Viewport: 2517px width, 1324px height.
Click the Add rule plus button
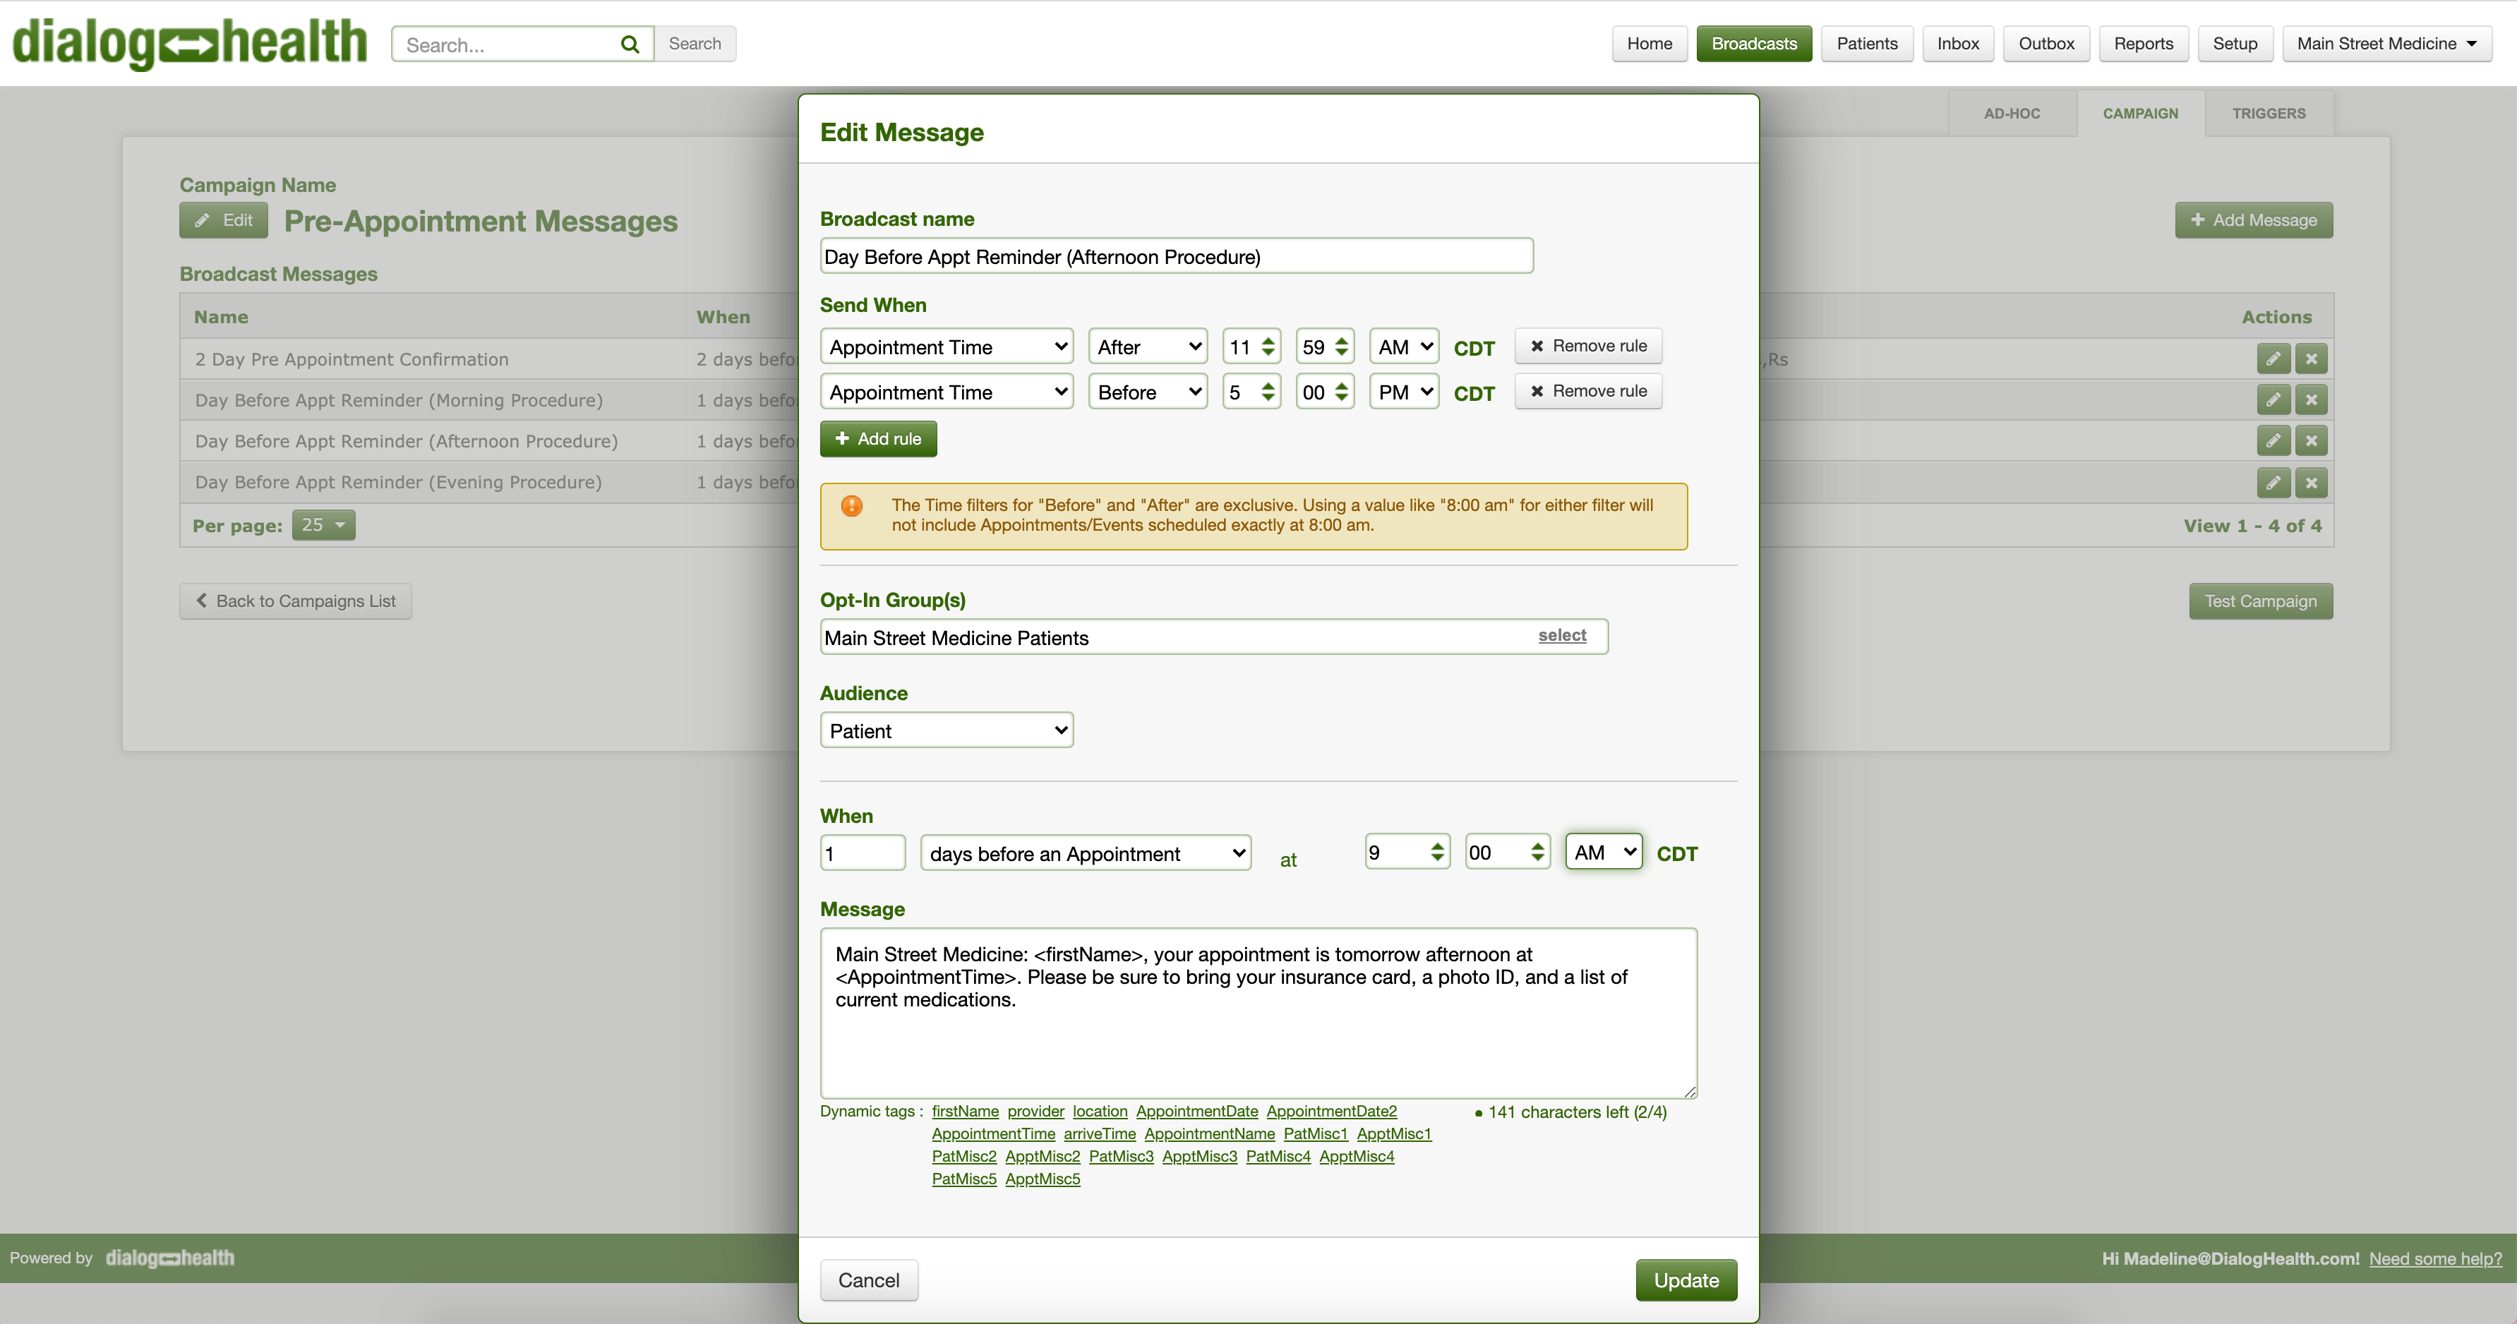pyautogui.click(x=877, y=439)
